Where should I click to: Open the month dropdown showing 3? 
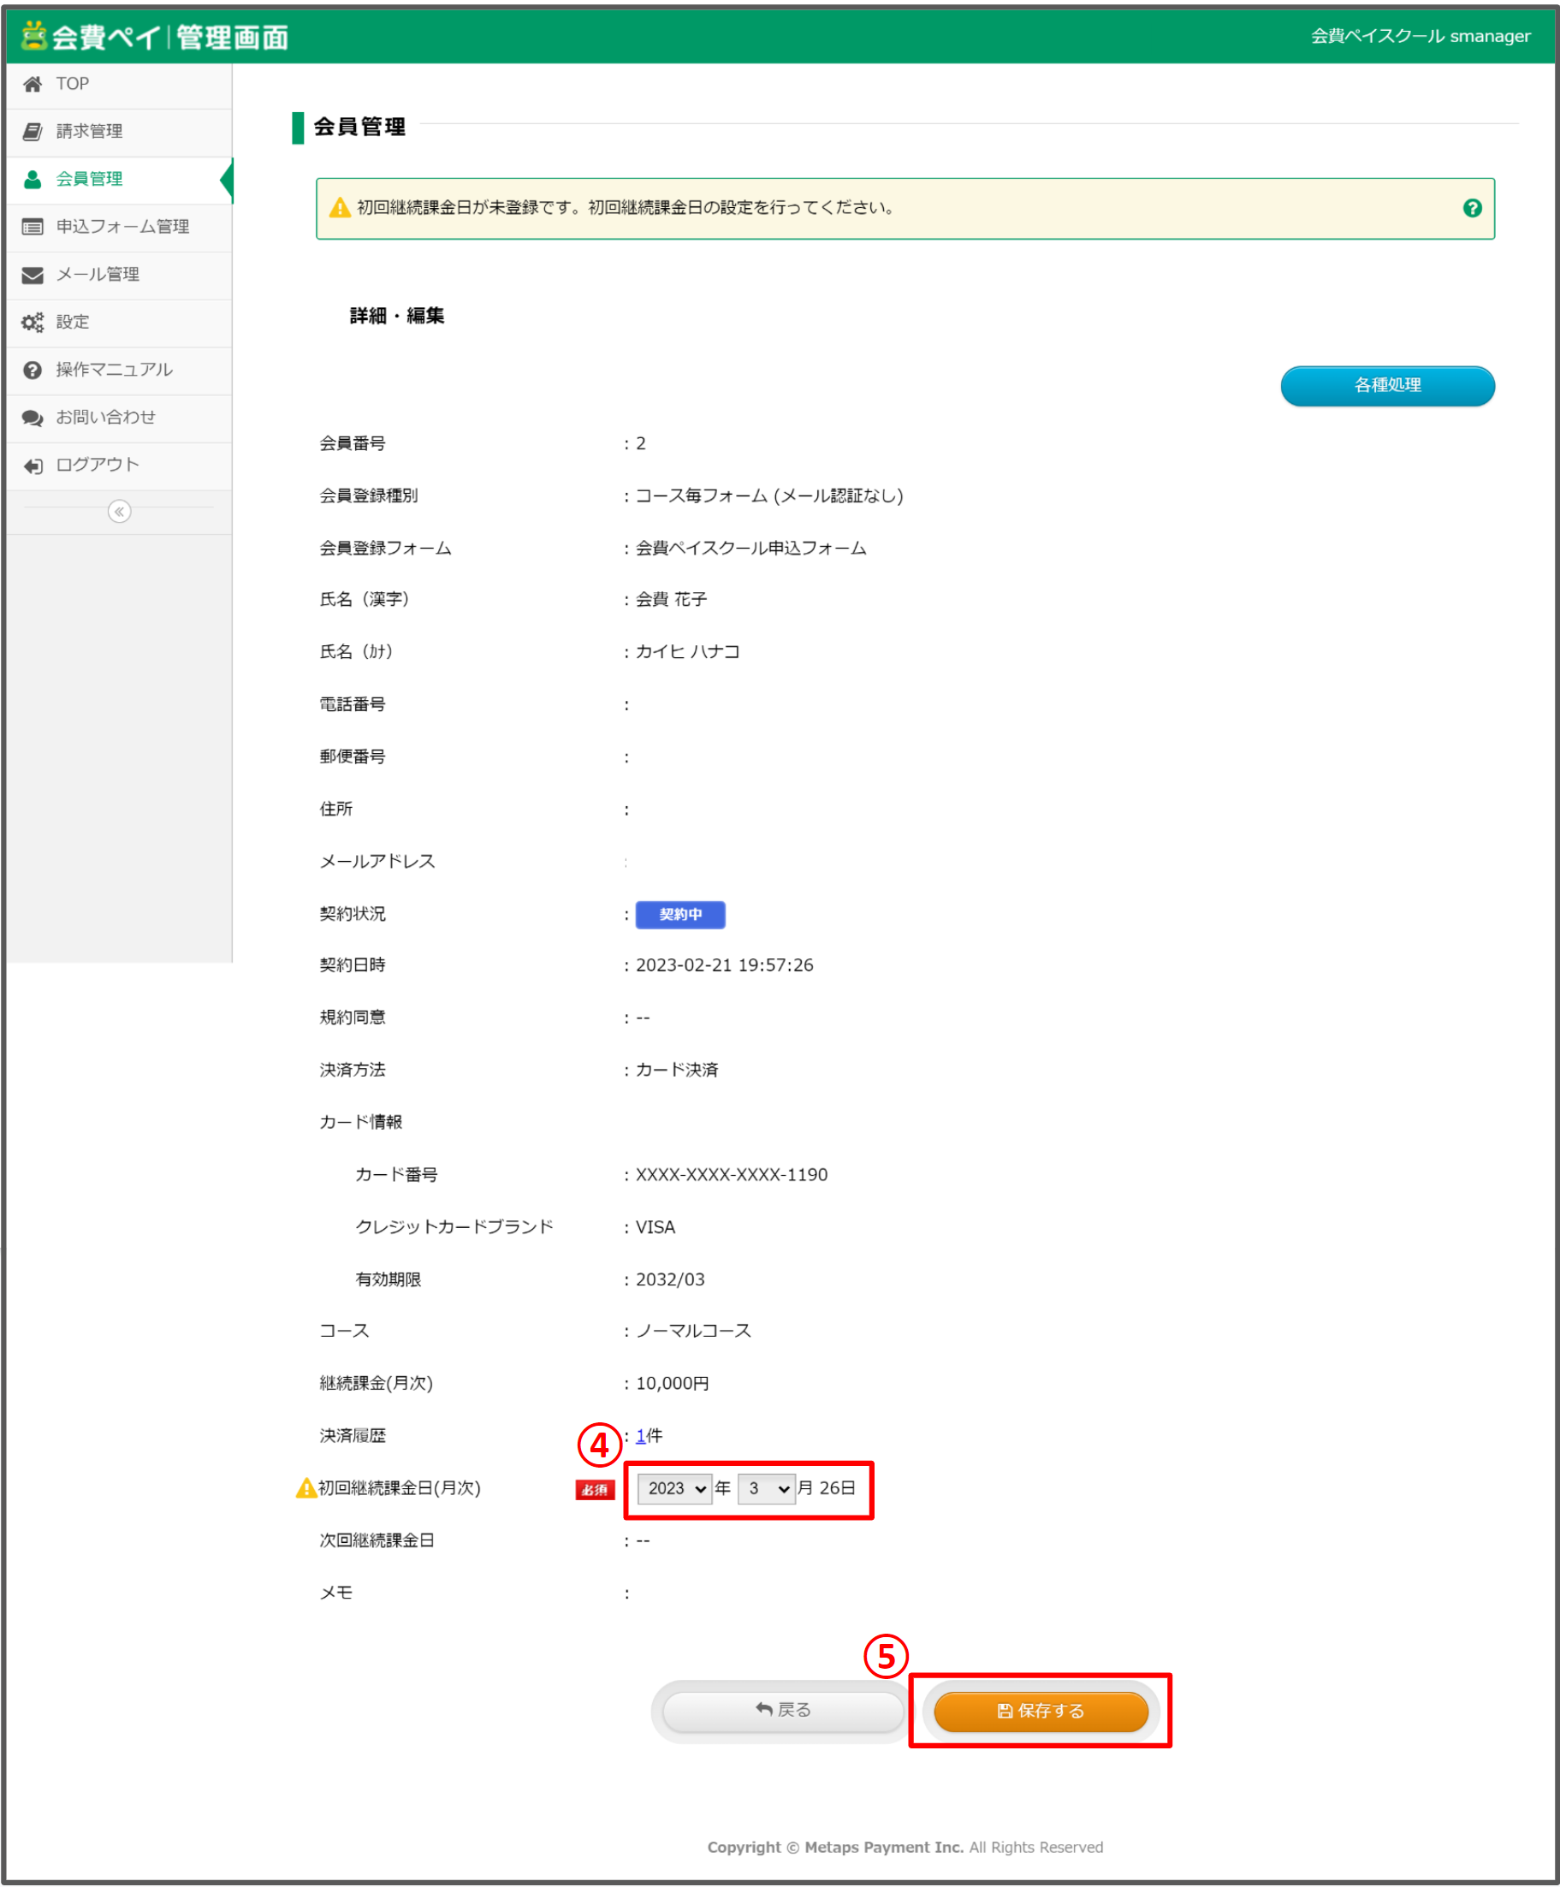(x=767, y=1489)
